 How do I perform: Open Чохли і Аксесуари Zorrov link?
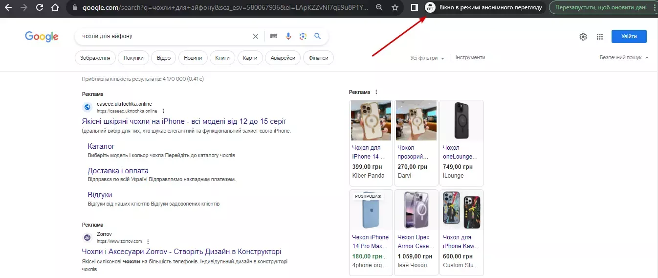pos(181,252)
